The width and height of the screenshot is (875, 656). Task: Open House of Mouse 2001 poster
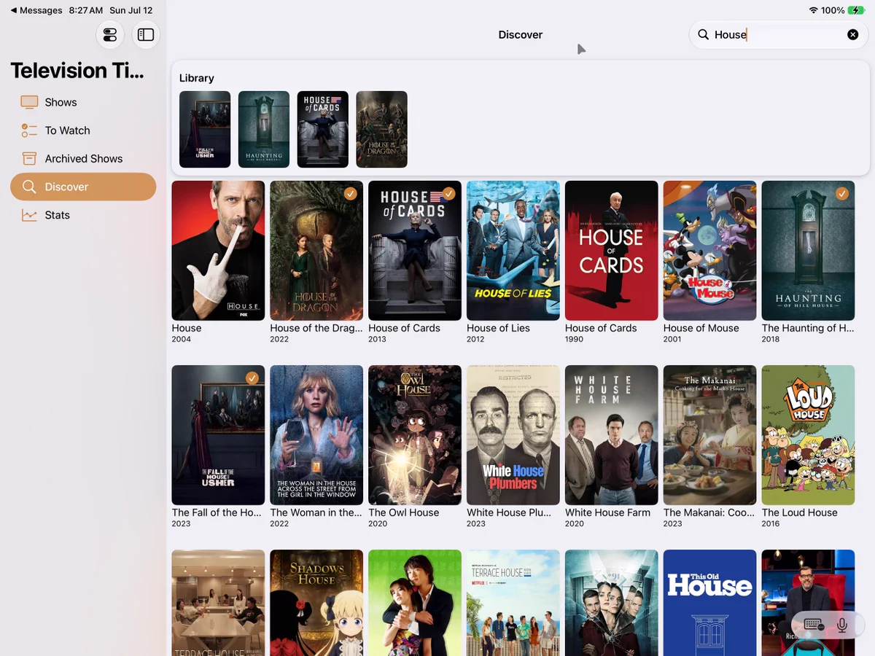click(x=710, y=251)
